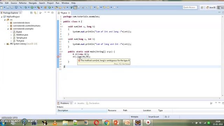
Task: Collapse sum(long, int) method fold on line 10
Action: (x=62, y=39)
